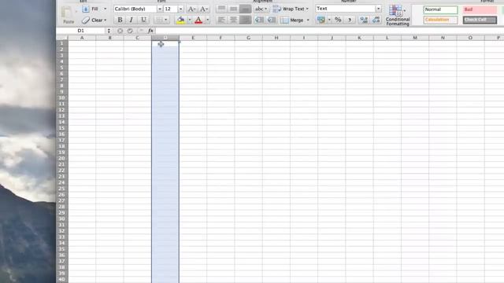Select column A header

click(x=82, y=38)
